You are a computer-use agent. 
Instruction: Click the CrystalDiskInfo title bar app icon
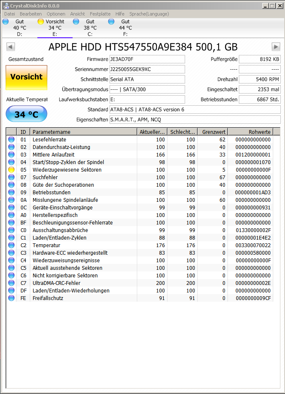6,5
